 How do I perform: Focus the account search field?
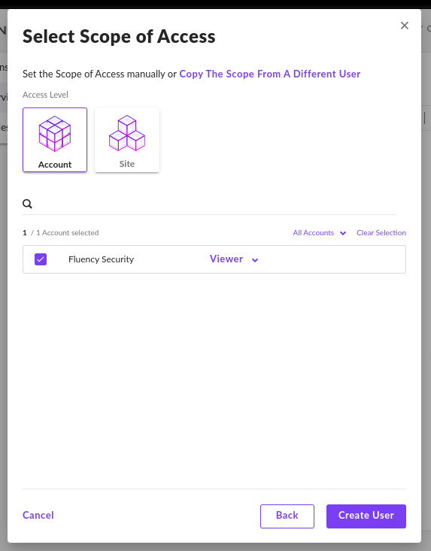pyautogui.click(x=214, y=204)
